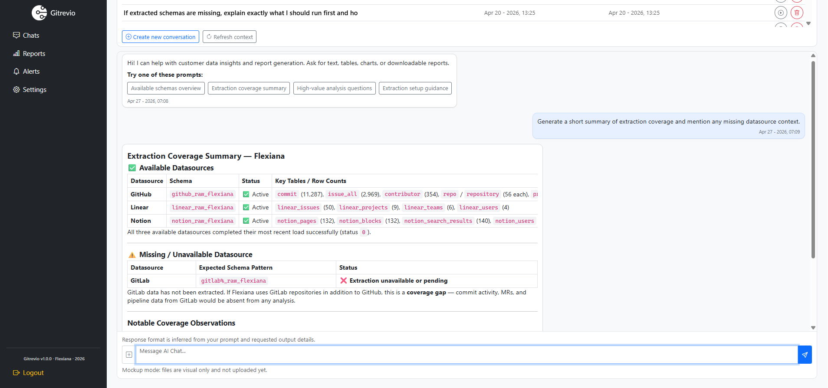This screenshot has height=388, width=828.
Task: Focus the 'Message AI Chat...' input field
Action: [x=467, y=355]
